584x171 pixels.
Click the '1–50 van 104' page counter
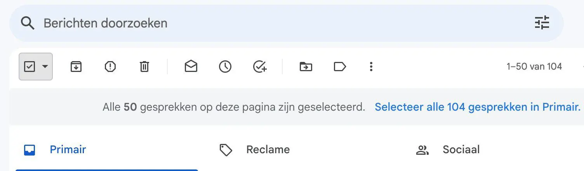(x=534, y=67)
